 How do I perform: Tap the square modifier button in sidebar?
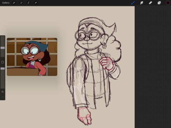[x=3, y=62]
